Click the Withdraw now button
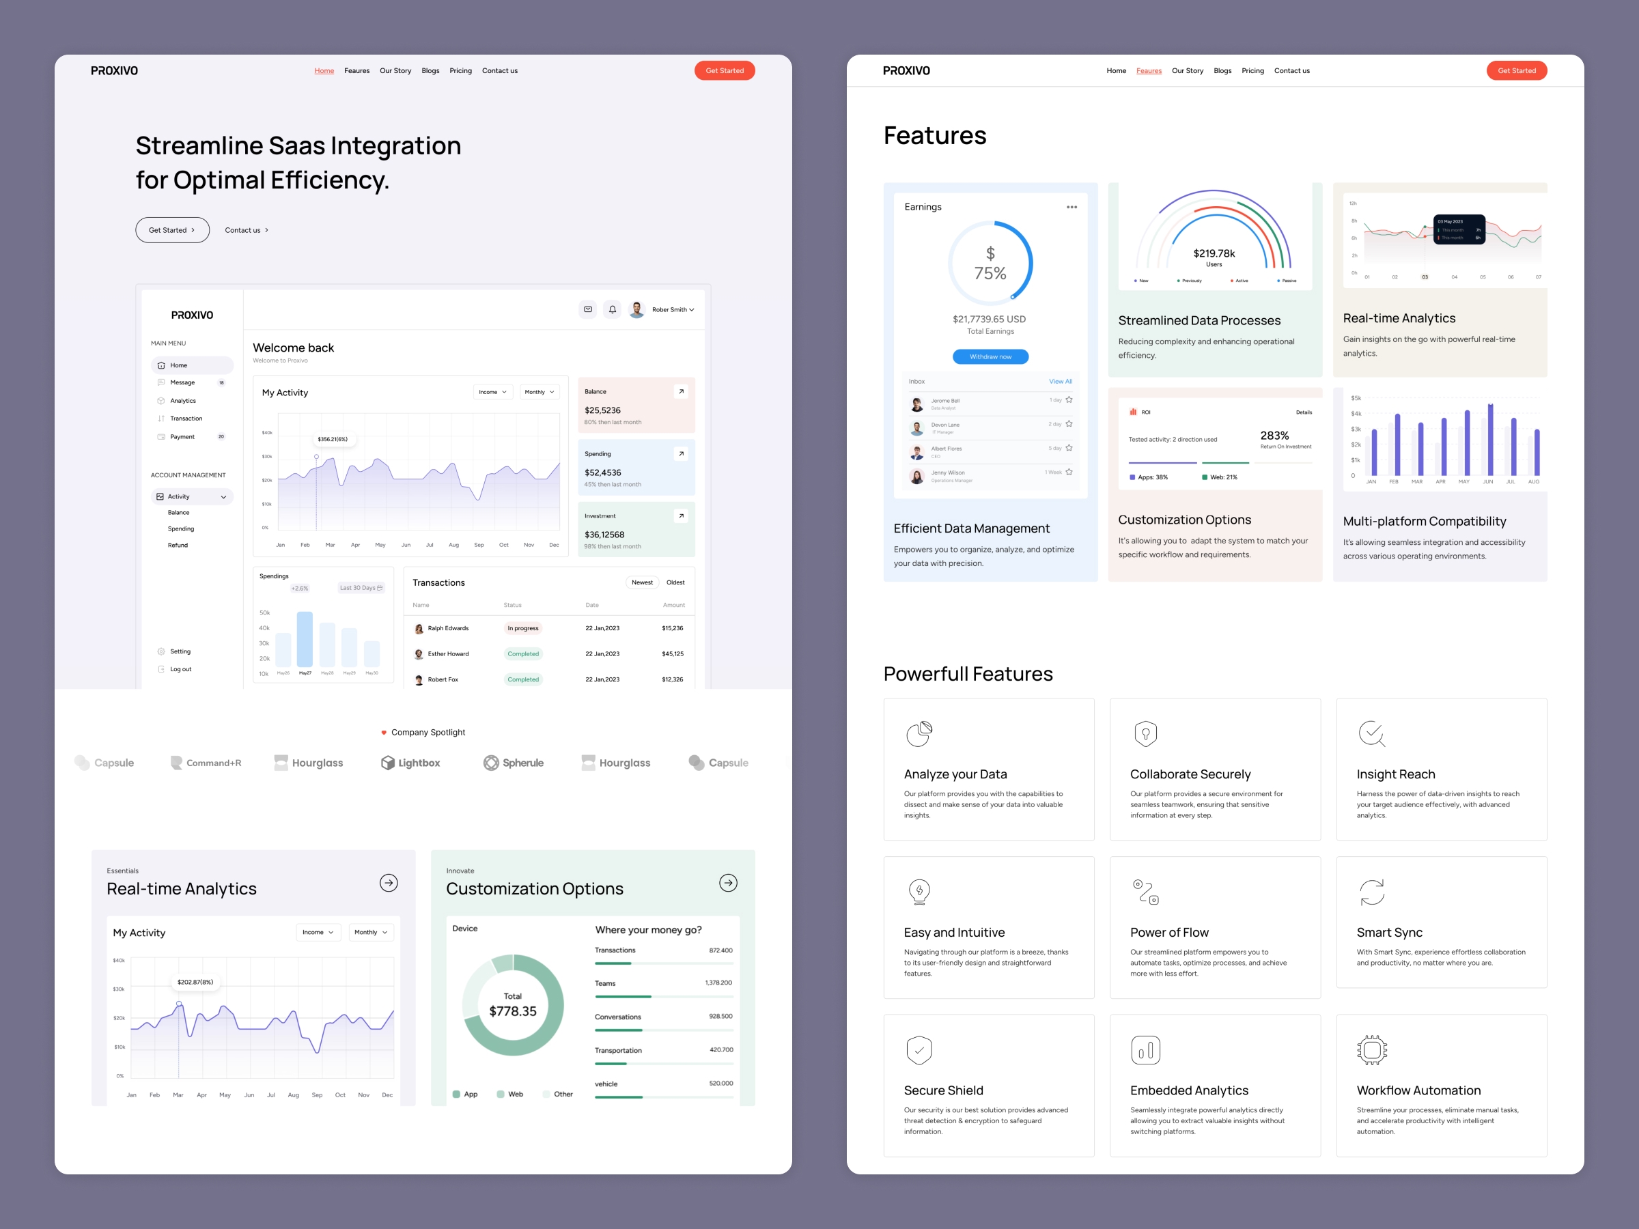 pos(989,356)
